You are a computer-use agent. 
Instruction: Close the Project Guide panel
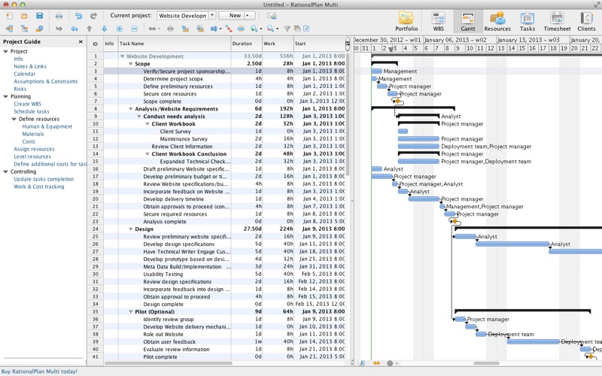[x=81, y=42]
